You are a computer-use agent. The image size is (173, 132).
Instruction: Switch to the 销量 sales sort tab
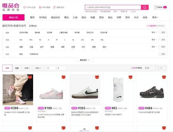point(17,68)
